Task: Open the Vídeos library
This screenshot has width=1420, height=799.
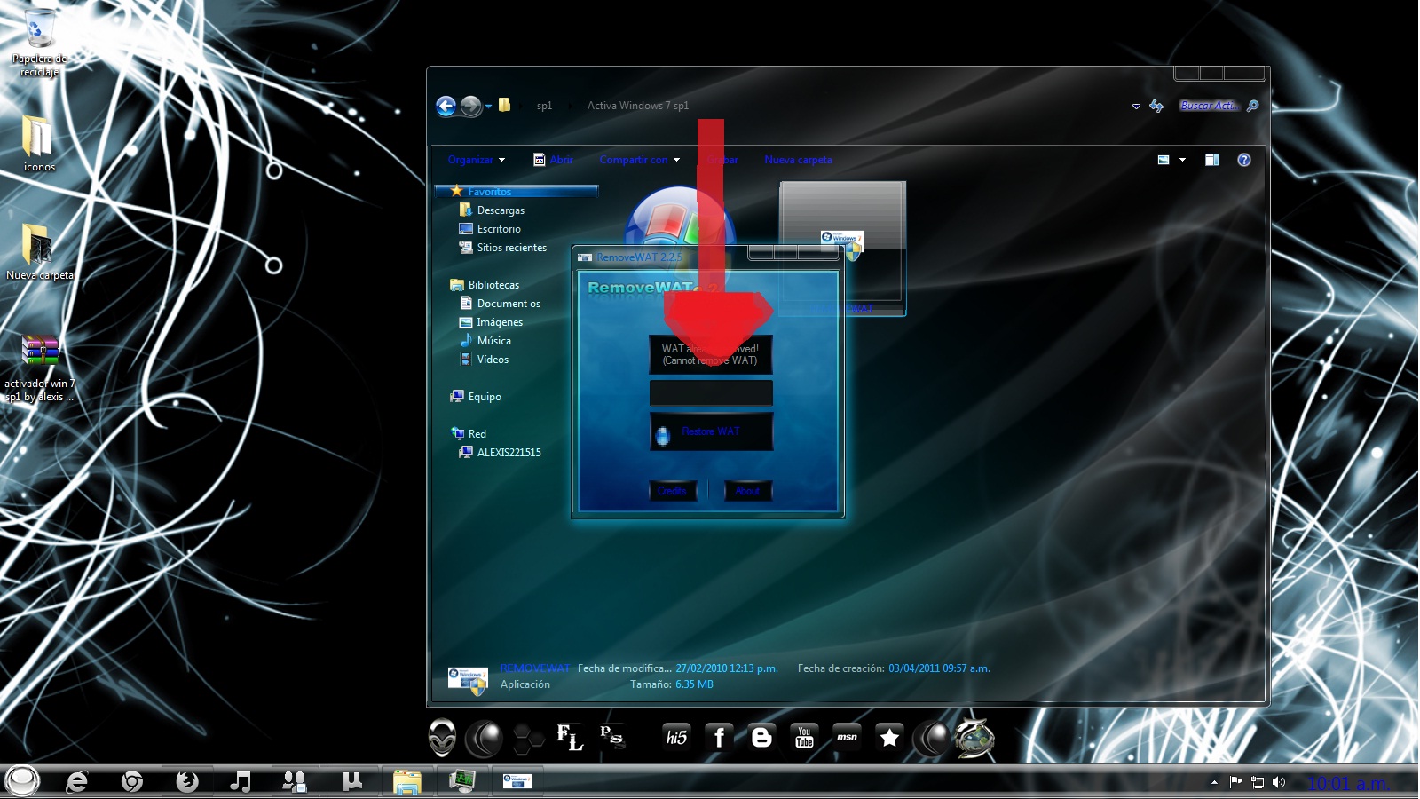Action: [x=493, y=360]
